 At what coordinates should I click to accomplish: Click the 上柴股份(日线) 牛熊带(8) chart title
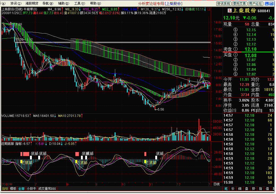(x=19, y=9)
